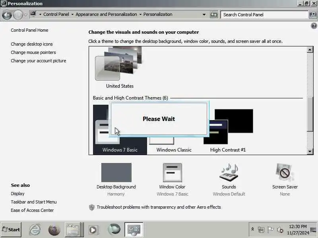The height and width of the screenshot is (238, 318).
Task: Expand the dropdown arrow before Control Panel
Action: (x=40, y=14)
